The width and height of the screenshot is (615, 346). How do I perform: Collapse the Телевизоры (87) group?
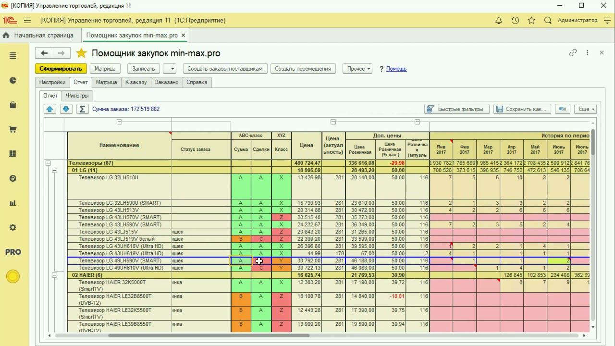[x=48, y=163]
